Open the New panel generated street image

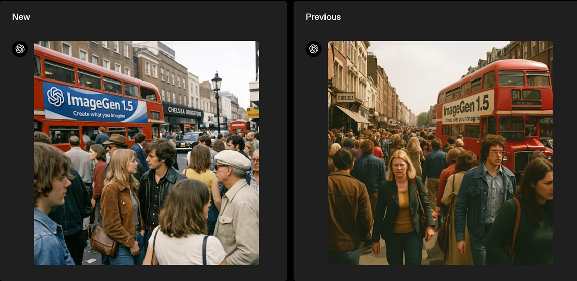147,153
